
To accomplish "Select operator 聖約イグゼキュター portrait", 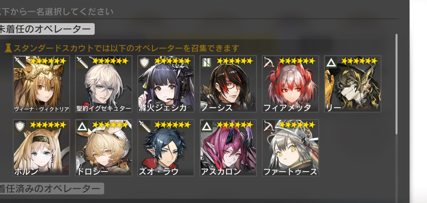I will pyautogui.click(x=104, y=84).
